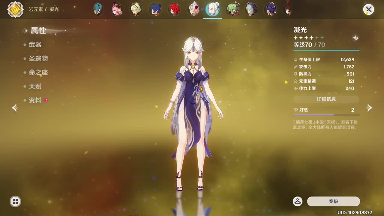Select the dark purple-haired character portrait
The width and height of the screenshot is (384, 216).
[x=270, y=9]
